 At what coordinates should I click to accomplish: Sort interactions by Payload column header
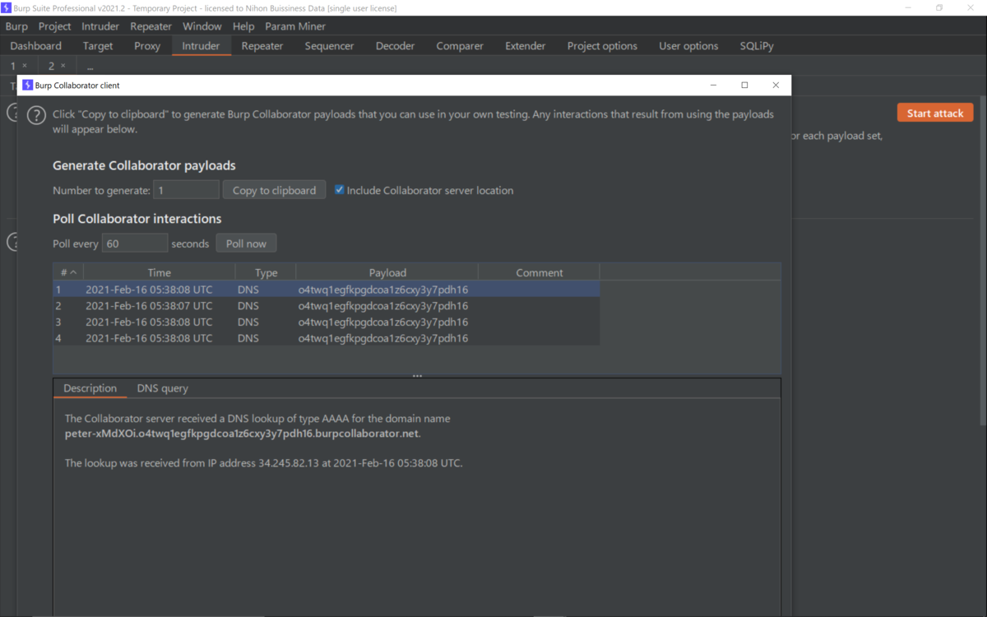pyautogui.click(x=387, y=272)
